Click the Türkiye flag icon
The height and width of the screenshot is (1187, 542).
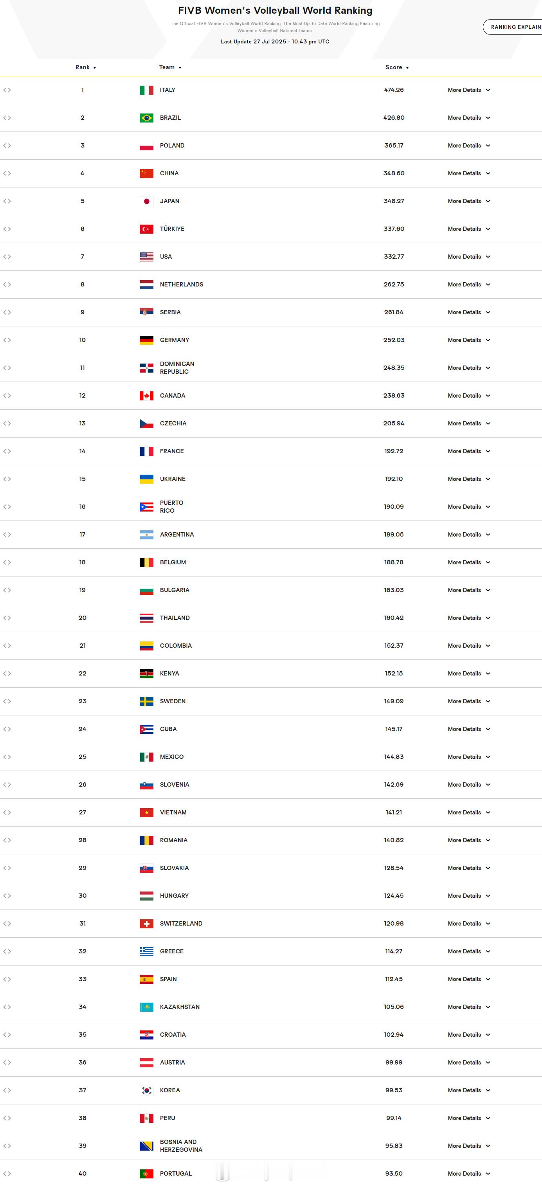click(x=147, y=229)
